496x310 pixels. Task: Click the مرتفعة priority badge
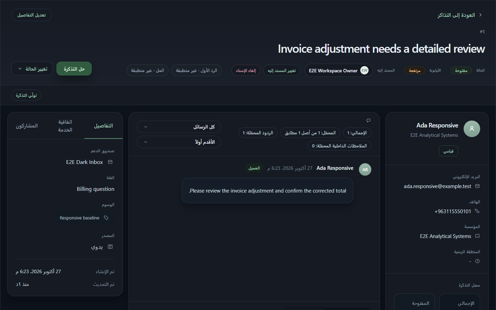(x=415, y=70)
